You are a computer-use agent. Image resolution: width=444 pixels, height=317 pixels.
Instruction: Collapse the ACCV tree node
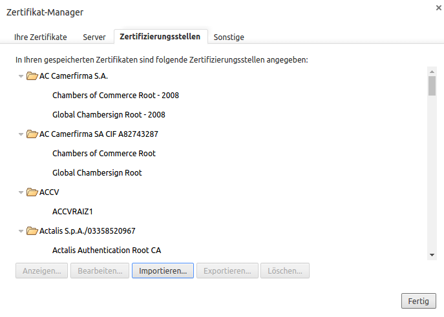coord(21,192)
